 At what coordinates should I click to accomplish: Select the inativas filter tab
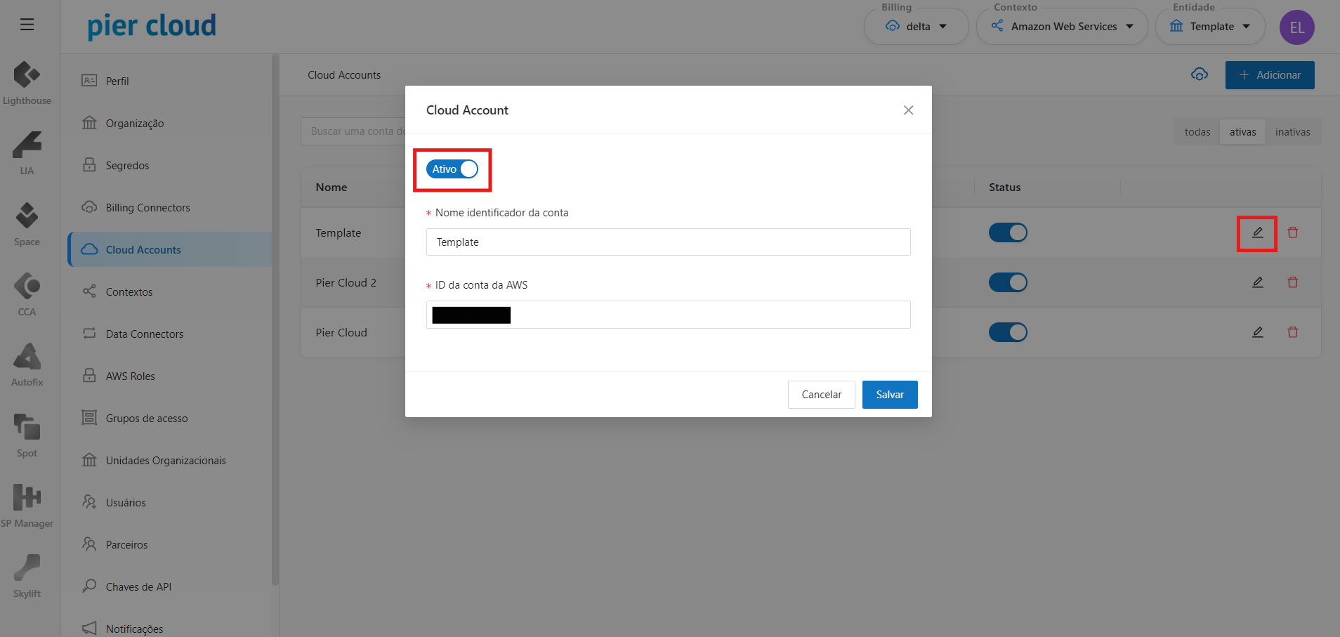point(1292,132)
